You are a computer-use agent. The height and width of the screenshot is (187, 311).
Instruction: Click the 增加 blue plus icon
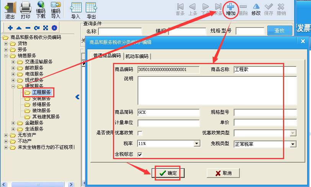(231, 6)
